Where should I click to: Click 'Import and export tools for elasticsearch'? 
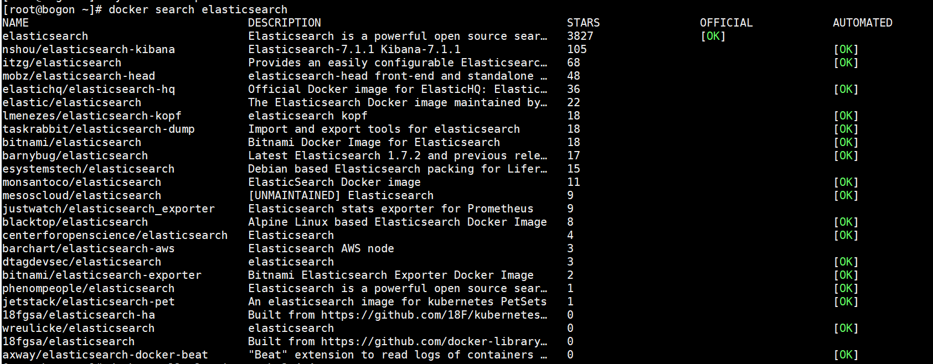[384, 129]
